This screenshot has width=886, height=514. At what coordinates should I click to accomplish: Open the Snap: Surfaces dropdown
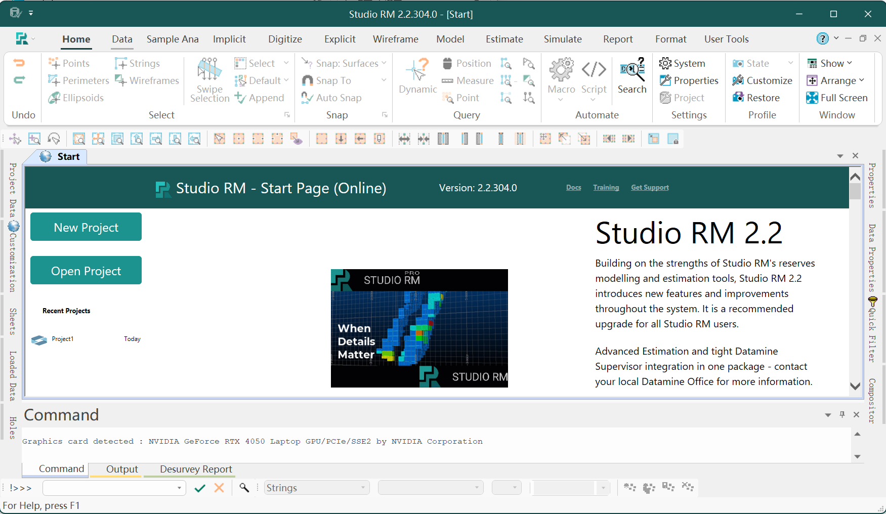[384, 63]
